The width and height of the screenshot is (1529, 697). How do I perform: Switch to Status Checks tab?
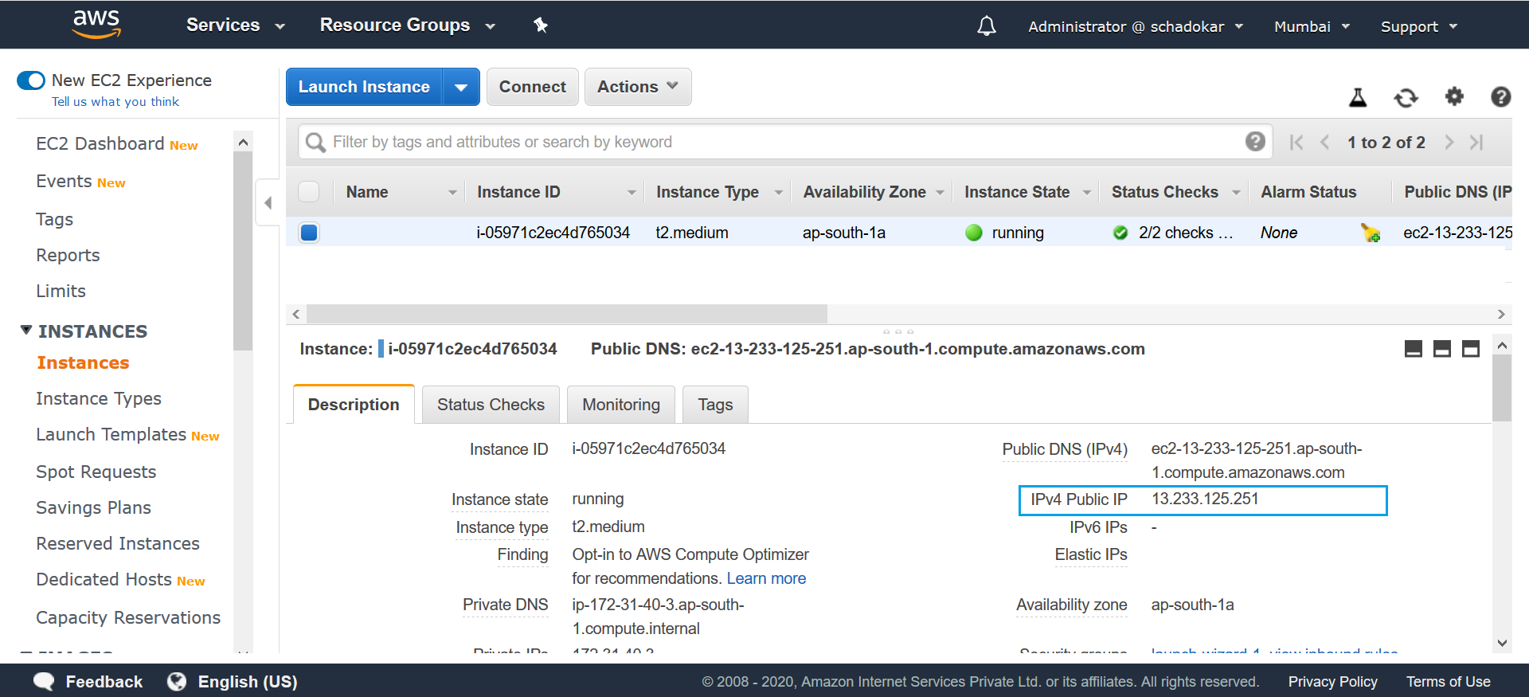click(x=491, y=405)
